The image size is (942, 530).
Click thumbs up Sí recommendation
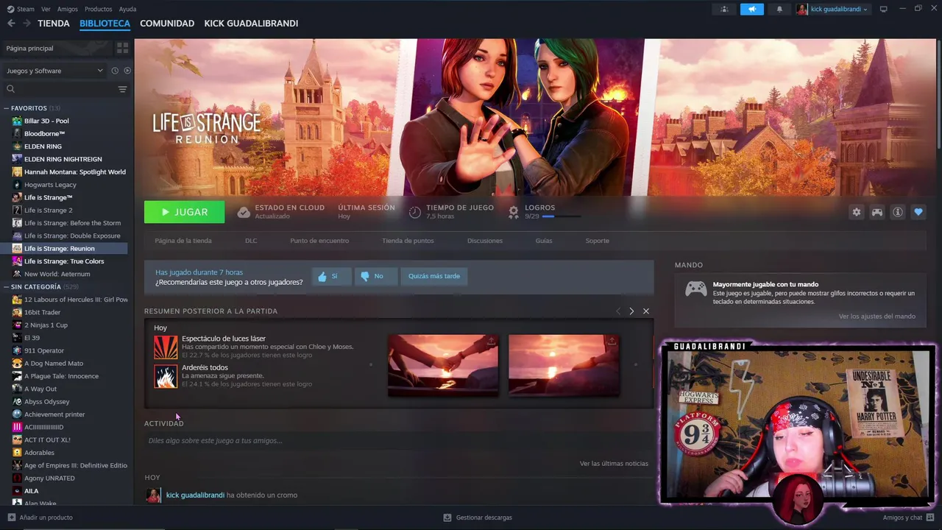coord(330,276)
